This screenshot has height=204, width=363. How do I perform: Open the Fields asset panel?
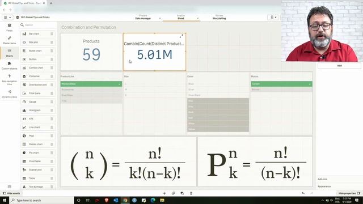click(x=9, y=28)
